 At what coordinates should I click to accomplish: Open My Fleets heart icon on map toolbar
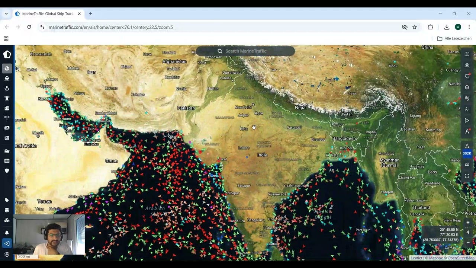tap(467, 76)
